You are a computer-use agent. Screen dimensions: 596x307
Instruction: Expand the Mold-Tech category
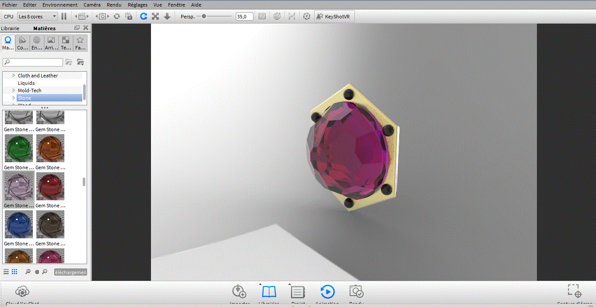(14, 91)
